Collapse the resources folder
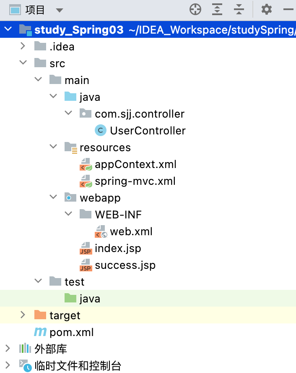Viewport: 296px width, 373px height. pyautogui.click(x=53, y=147)
